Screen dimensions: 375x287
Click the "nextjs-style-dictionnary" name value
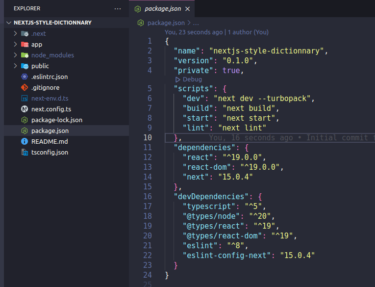[x=267, y=51]
